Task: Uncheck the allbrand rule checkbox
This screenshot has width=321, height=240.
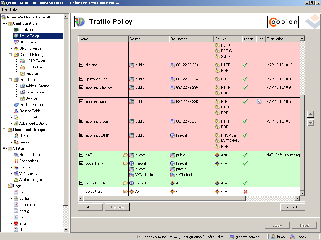Action: coord(81,65)
